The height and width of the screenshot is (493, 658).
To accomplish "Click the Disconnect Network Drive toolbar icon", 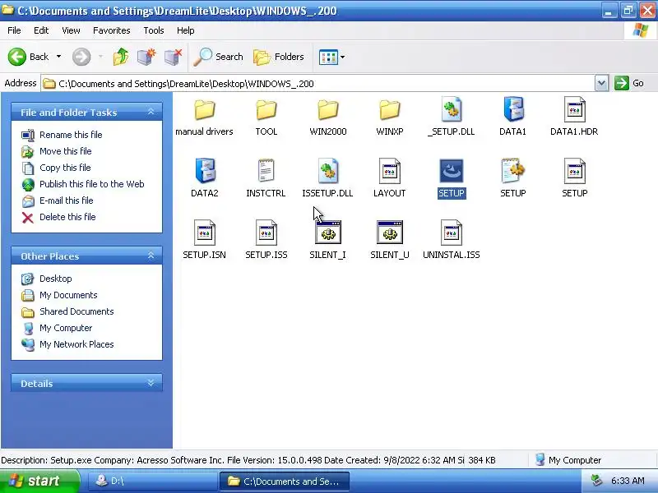I will point(173,57).
